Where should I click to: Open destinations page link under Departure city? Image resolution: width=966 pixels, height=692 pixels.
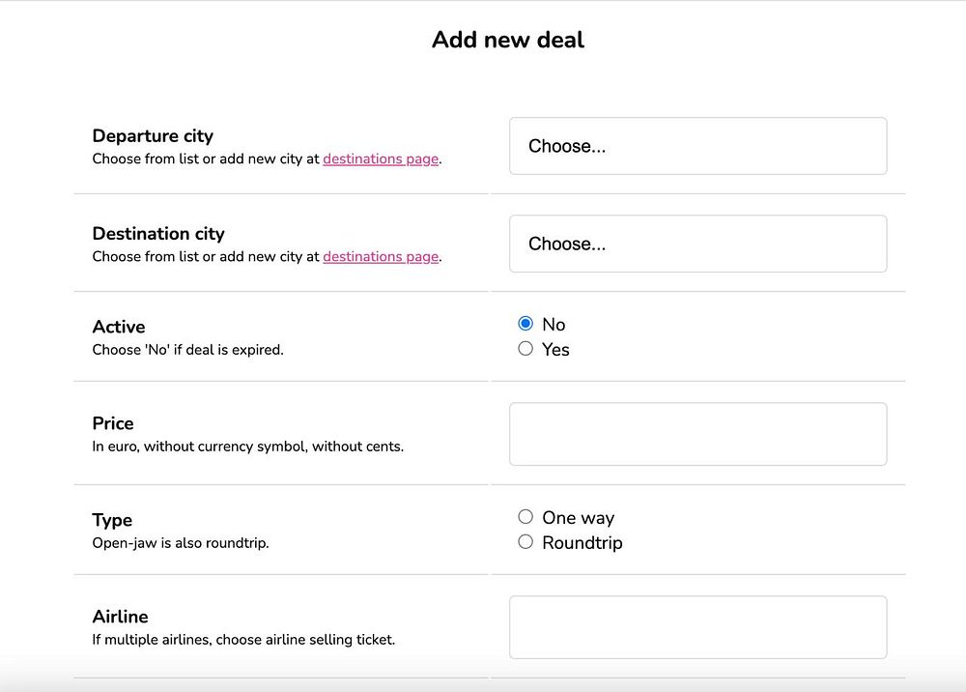381,159
